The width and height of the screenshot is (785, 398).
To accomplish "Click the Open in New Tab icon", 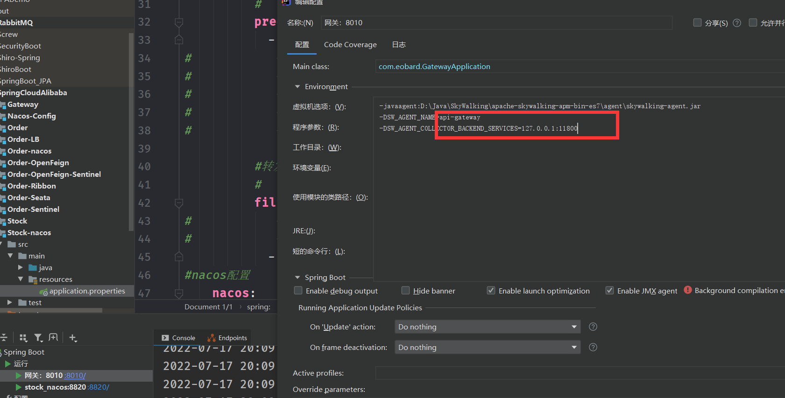I will pyautogui.click(x=53, y=337).
